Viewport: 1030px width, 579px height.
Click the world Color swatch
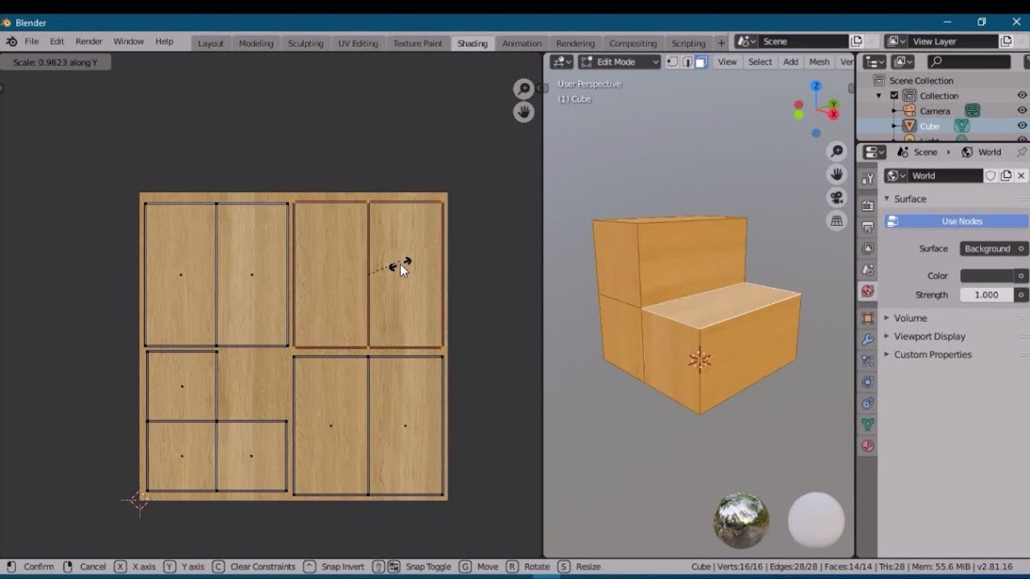pos(987,276)
